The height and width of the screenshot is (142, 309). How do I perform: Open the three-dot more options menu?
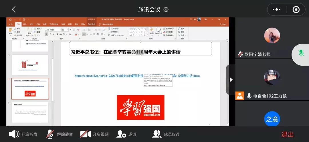pos(277,9)
